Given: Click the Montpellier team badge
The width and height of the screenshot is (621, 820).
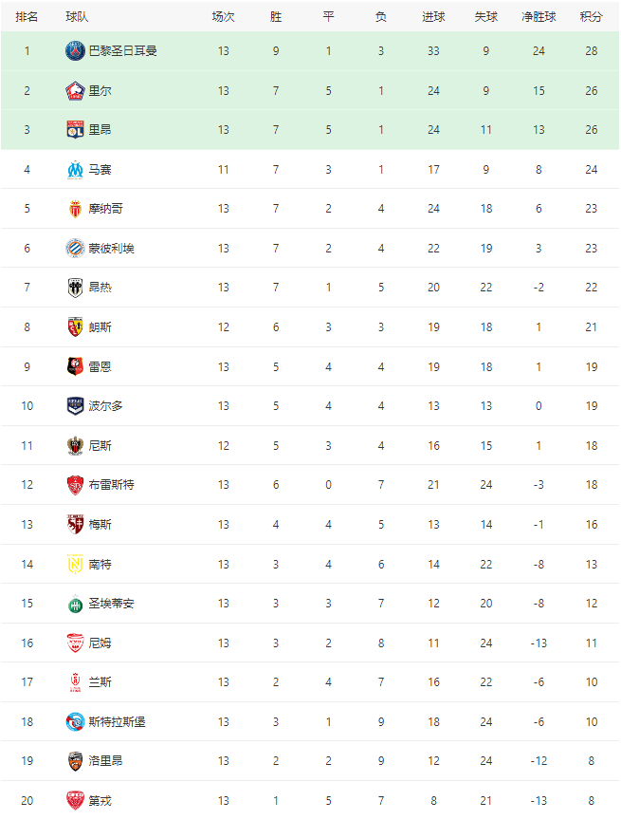Looking at the screenshot, I should pyautogui.click(x=75, y=248).
